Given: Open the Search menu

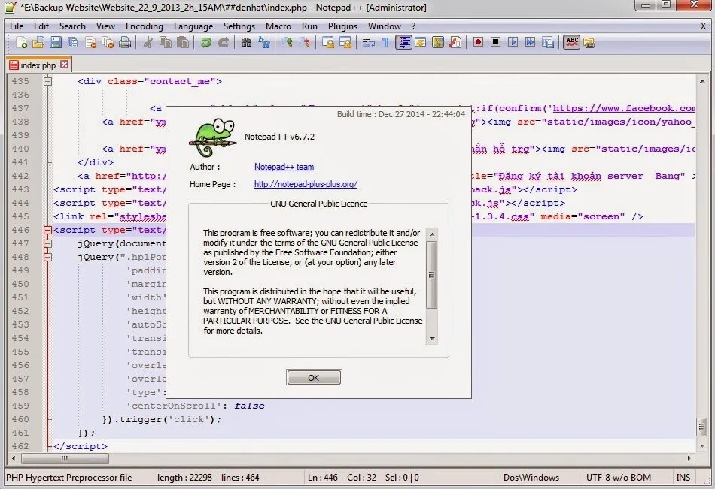Looking at the screenshot, I should 72,26.
